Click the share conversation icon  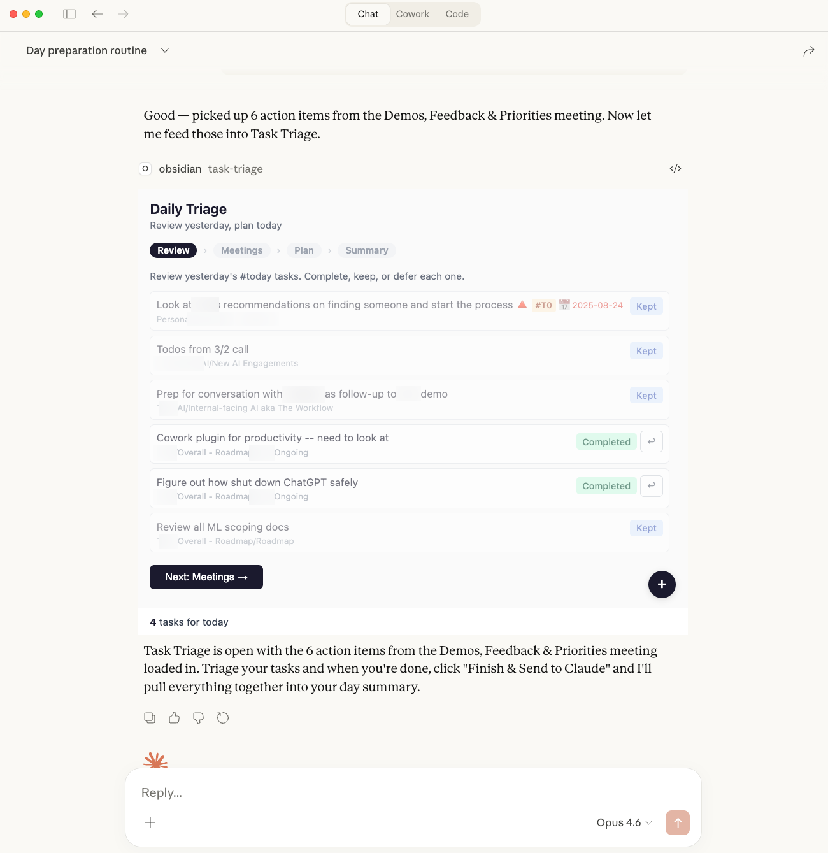point(809,52)
